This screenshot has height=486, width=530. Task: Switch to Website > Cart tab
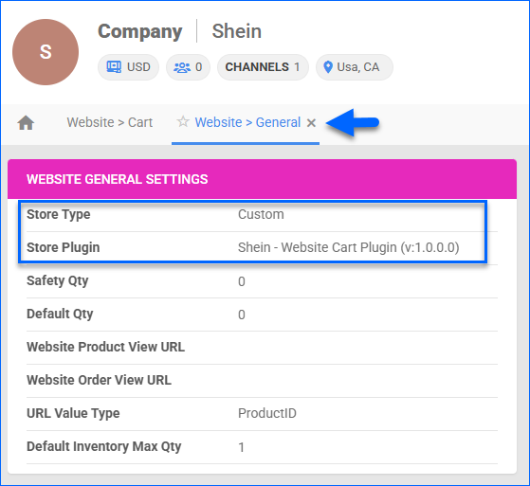click(110, 122)
